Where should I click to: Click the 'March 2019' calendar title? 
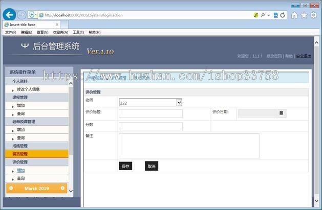tap(37, 188)
